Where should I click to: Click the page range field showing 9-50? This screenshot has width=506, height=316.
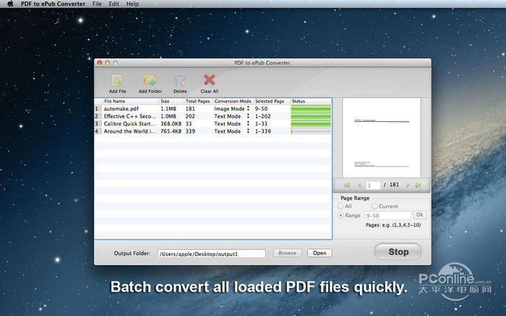(x=388, y=216)
